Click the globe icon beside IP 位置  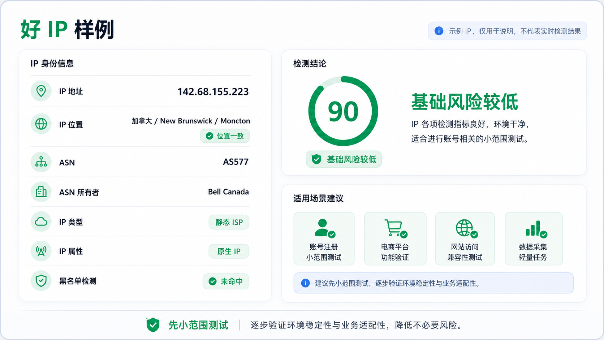click(41, 124)
